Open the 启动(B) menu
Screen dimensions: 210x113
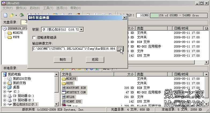point(35,8)
